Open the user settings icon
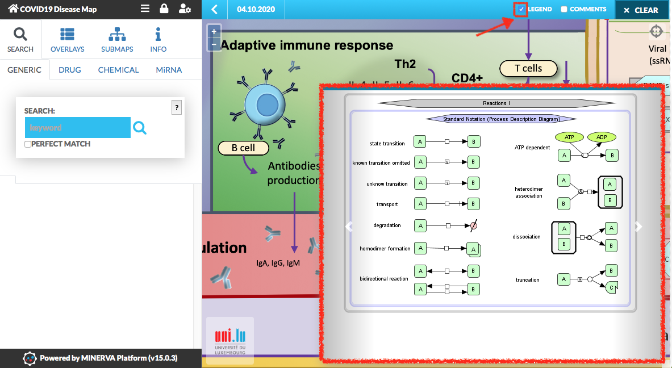672x368 pixels. [x=185, y=9]
